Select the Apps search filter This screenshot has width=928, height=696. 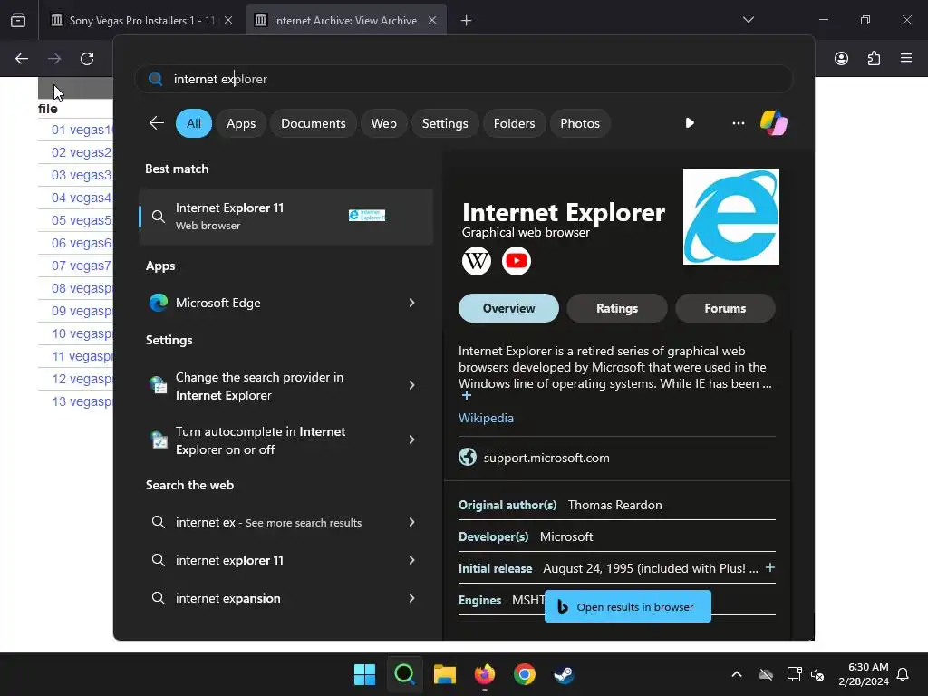241,123
